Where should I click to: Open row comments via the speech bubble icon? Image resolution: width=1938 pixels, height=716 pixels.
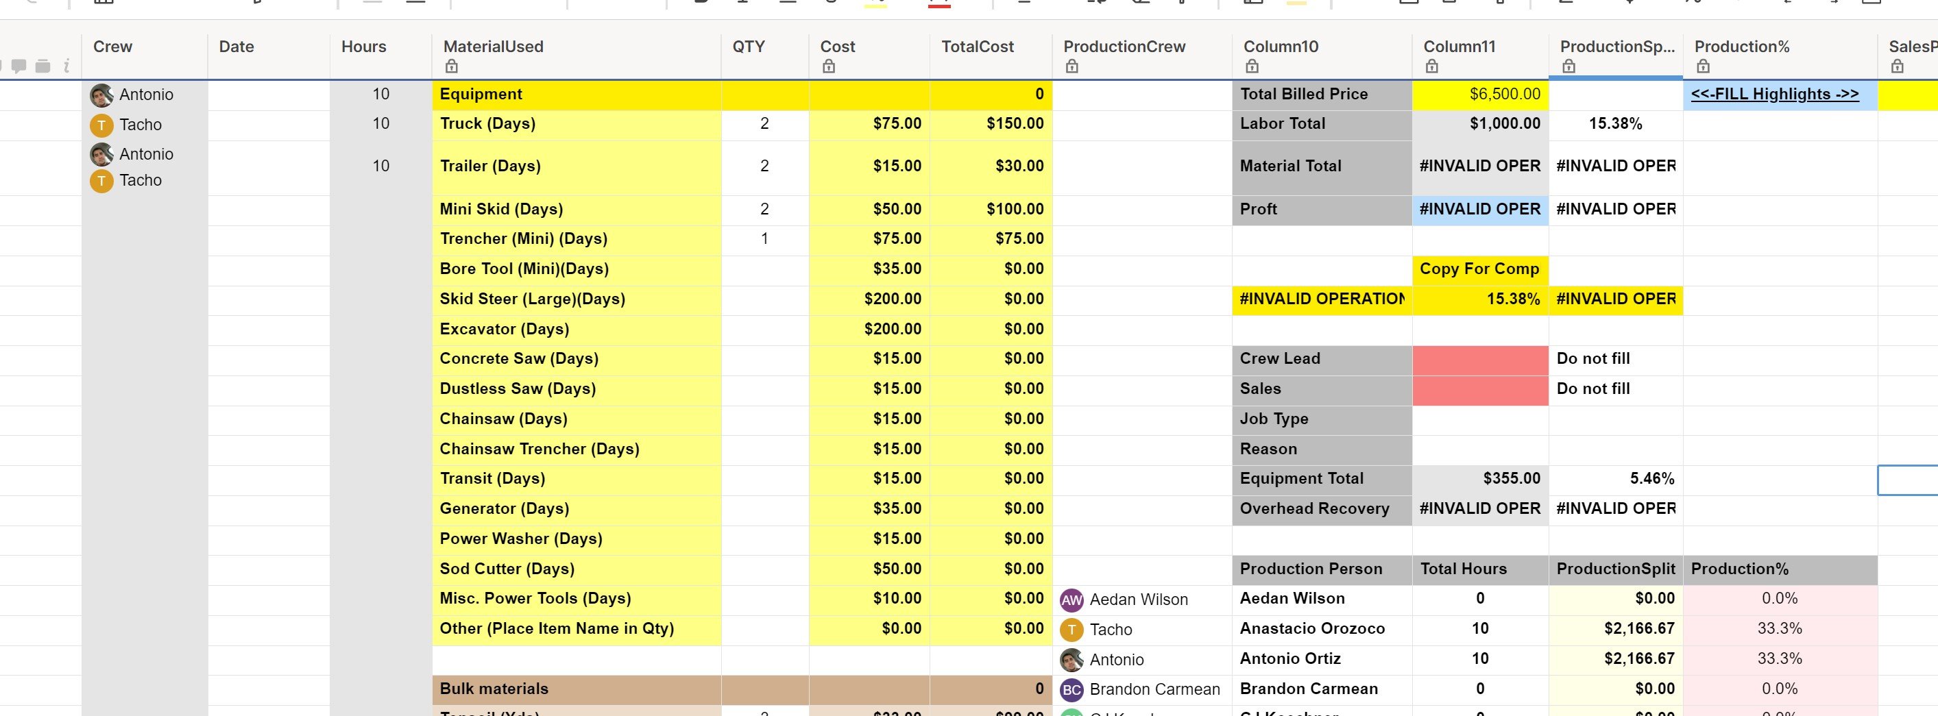pyautogui.click(x=19, y=68)
